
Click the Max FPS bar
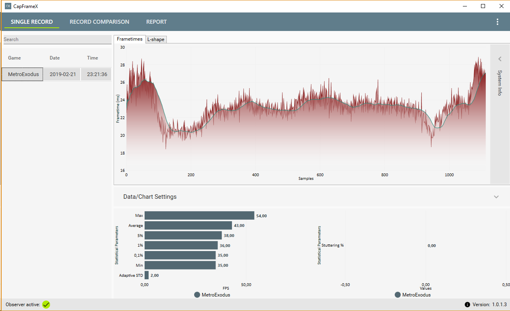(x=199, y=216)
